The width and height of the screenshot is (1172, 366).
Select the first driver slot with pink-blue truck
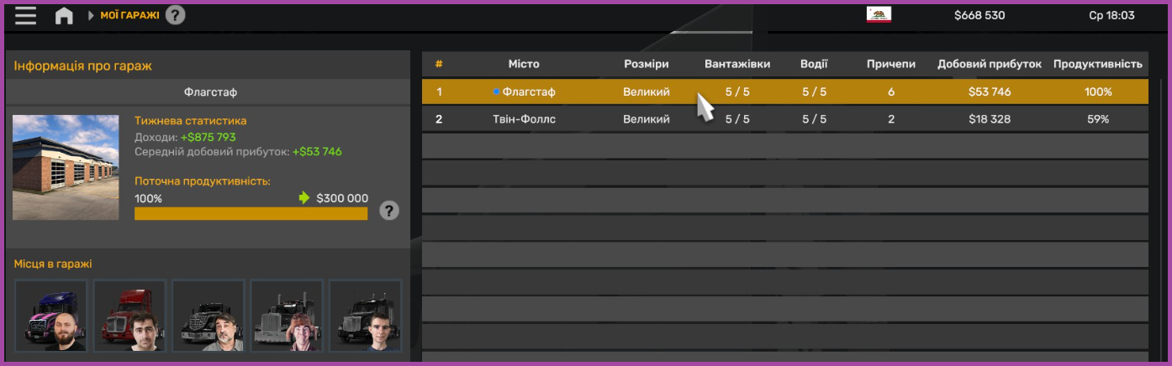[51, 315]
